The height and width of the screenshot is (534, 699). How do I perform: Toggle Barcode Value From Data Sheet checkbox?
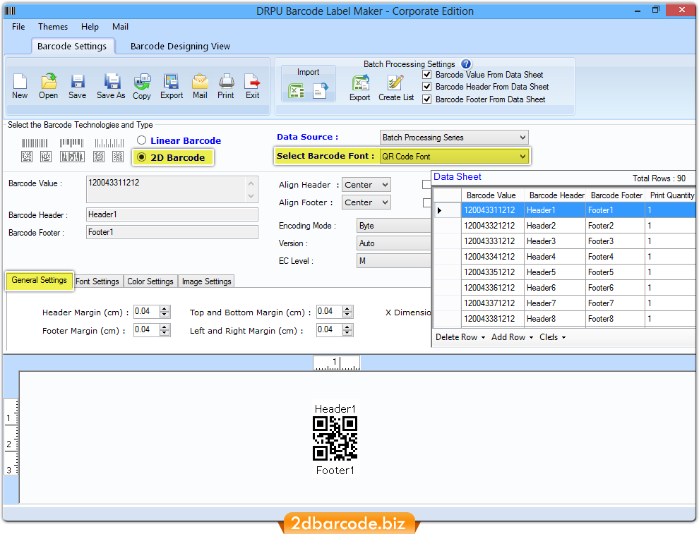pyautogui.click(x=427, y=74)
